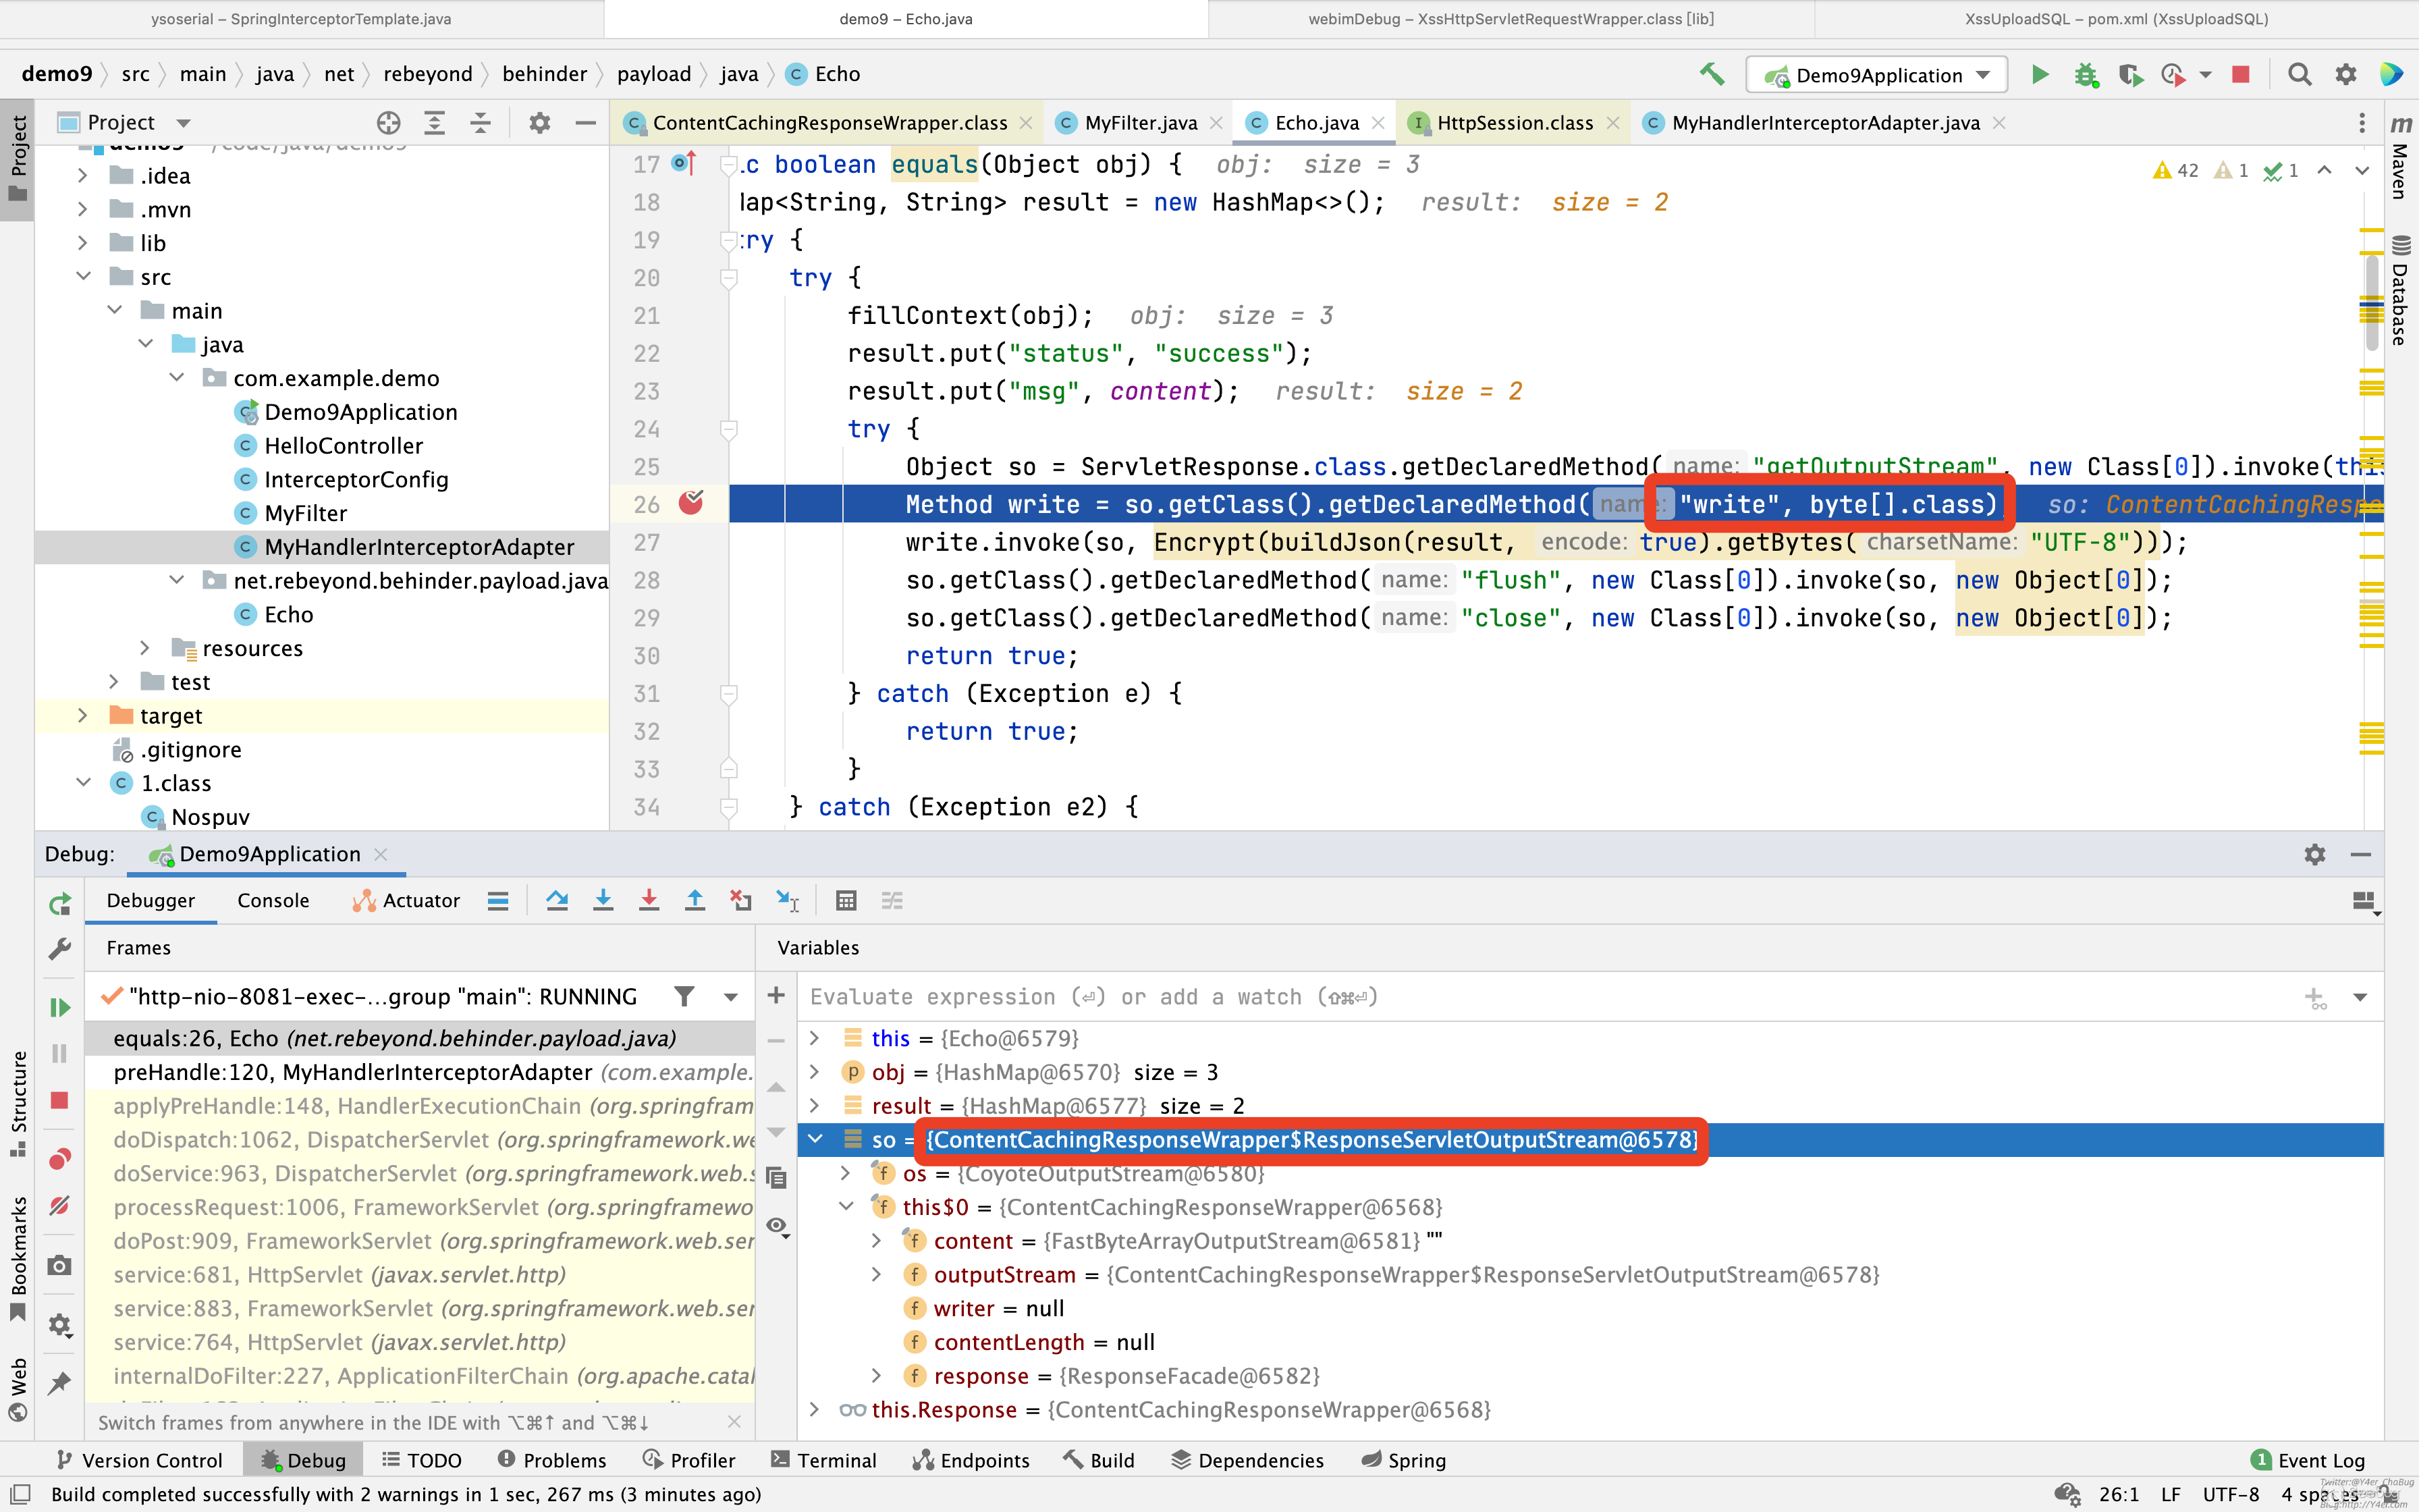Viewport: 2419px width, 1512px height.
Task: Click the Step Into icon
Action: [x=603, y=901]
